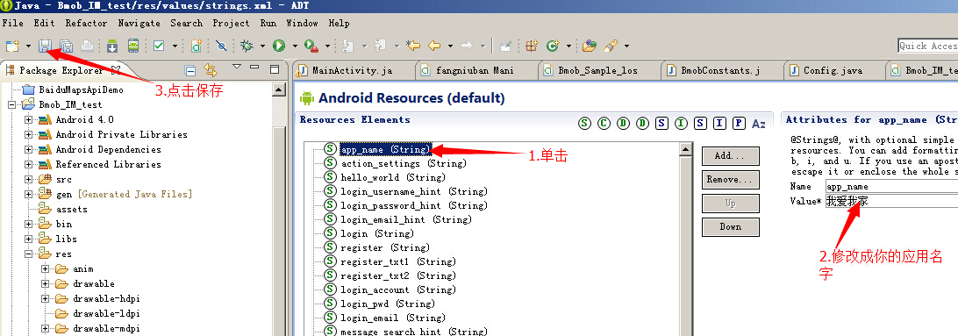
Task: Toggle the green circled I filter
Action: coord(681,124)
